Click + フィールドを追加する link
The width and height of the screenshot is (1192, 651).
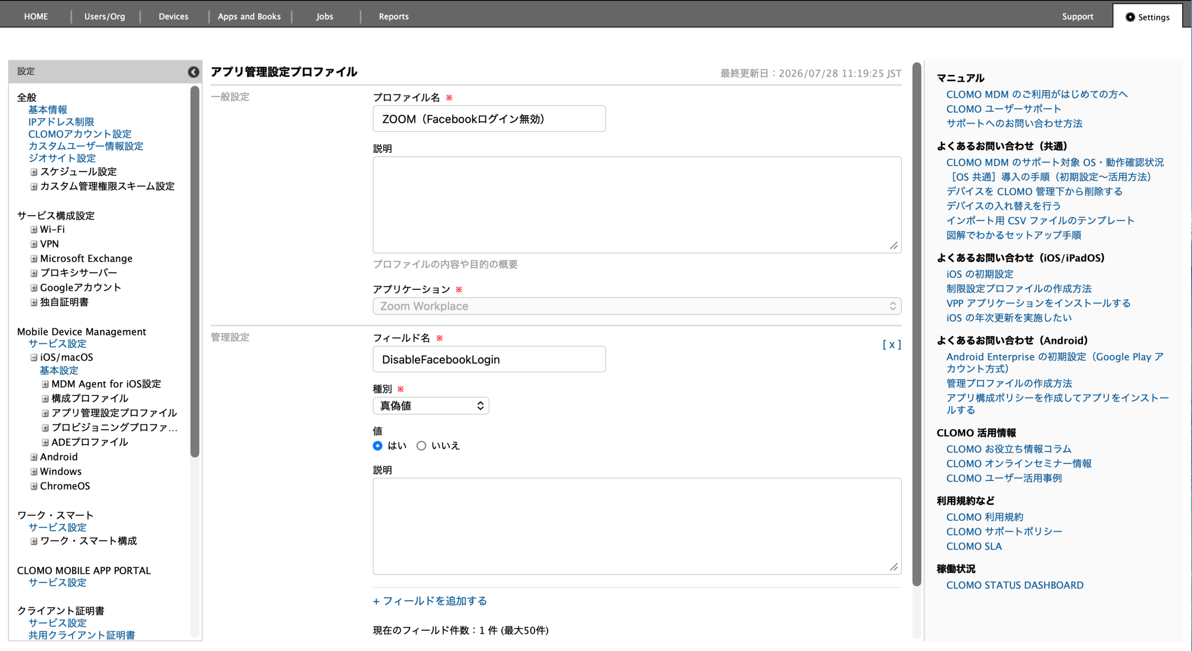[430, 601]
